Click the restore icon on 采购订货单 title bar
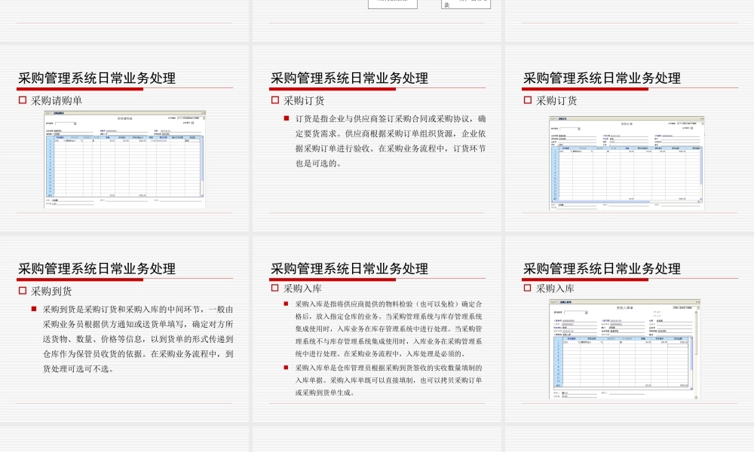 (700, 118)
